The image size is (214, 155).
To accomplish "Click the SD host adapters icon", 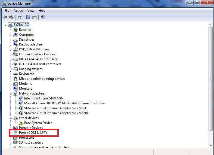I will (15, 142).
